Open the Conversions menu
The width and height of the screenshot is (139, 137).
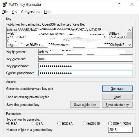(x=30, y=12)
